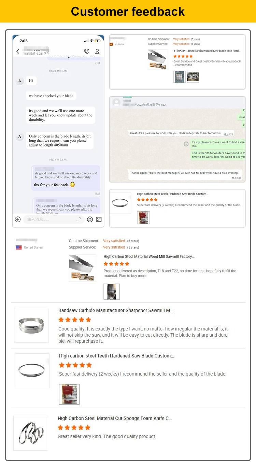Click the voice input icon in message field

click(x=79, y=219)
